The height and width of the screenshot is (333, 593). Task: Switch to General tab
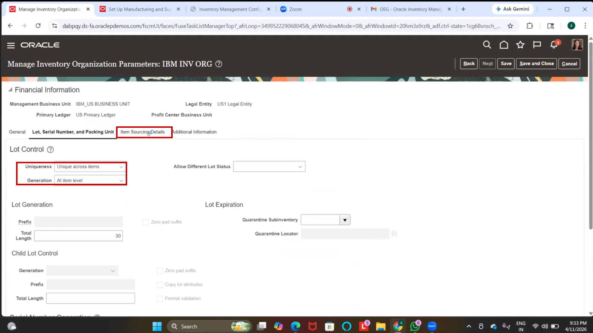[x=17, y=132]
